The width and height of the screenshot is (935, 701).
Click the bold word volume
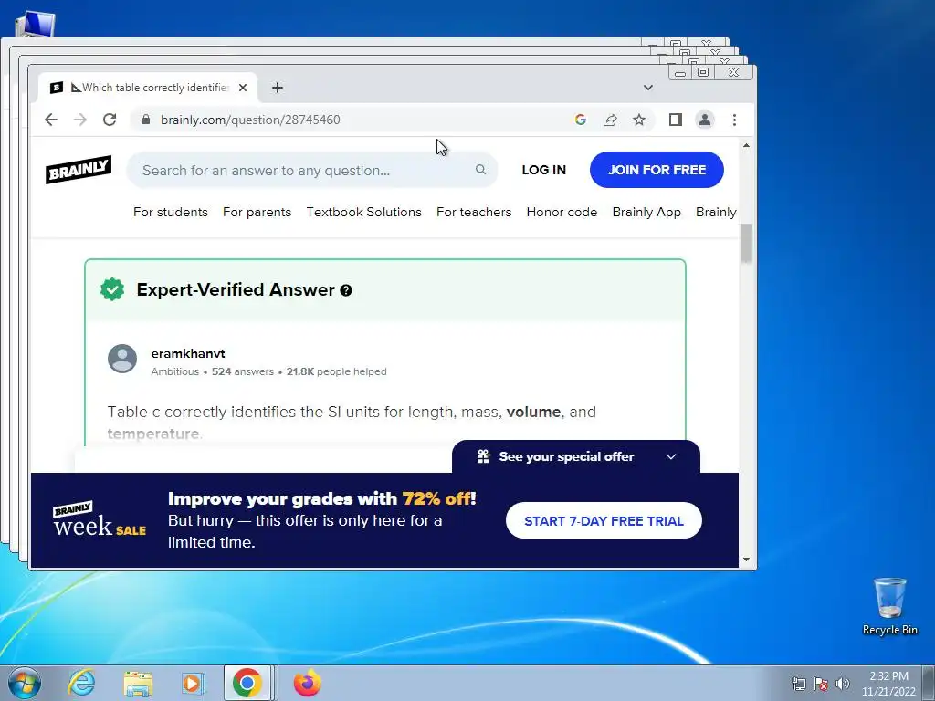pos(533,412)
